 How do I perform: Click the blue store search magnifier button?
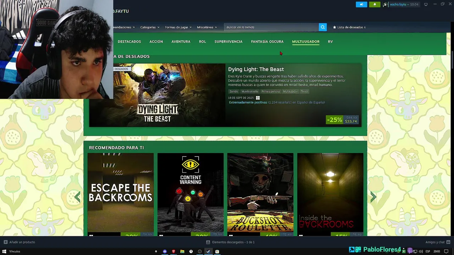click(x=322, y=27)
